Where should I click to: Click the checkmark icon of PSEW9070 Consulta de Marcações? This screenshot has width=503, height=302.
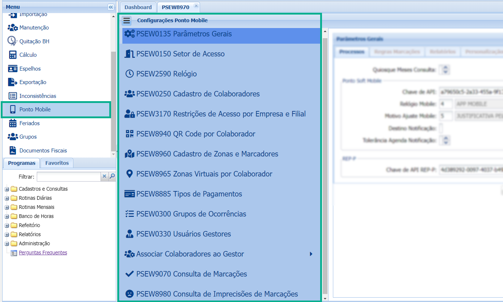point(129,274)
